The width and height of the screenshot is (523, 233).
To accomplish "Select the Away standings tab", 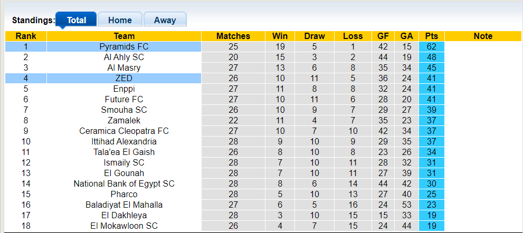I will click(165, 20).
